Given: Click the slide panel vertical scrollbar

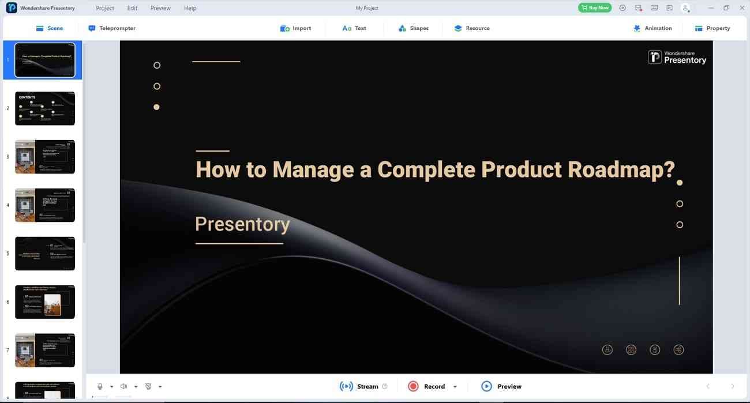Looking at the screenshot, I should 84,144.
